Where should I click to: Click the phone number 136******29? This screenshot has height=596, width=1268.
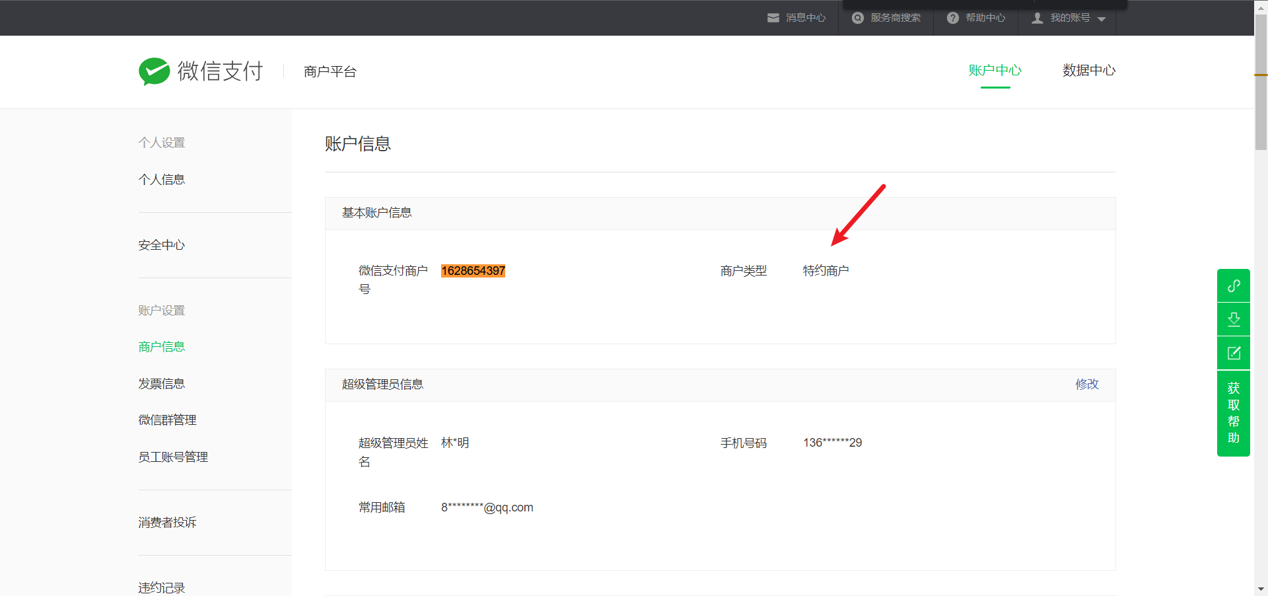click(833, 443)
